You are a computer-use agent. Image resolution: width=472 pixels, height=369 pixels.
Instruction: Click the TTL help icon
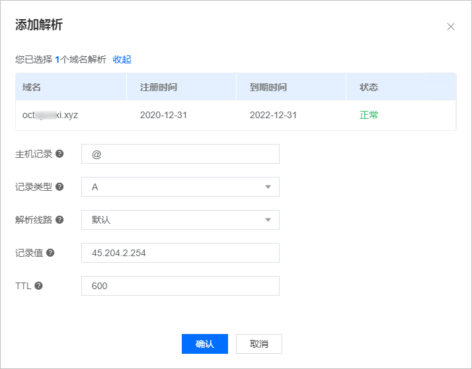pyautogui.click(x=38, y=286)
